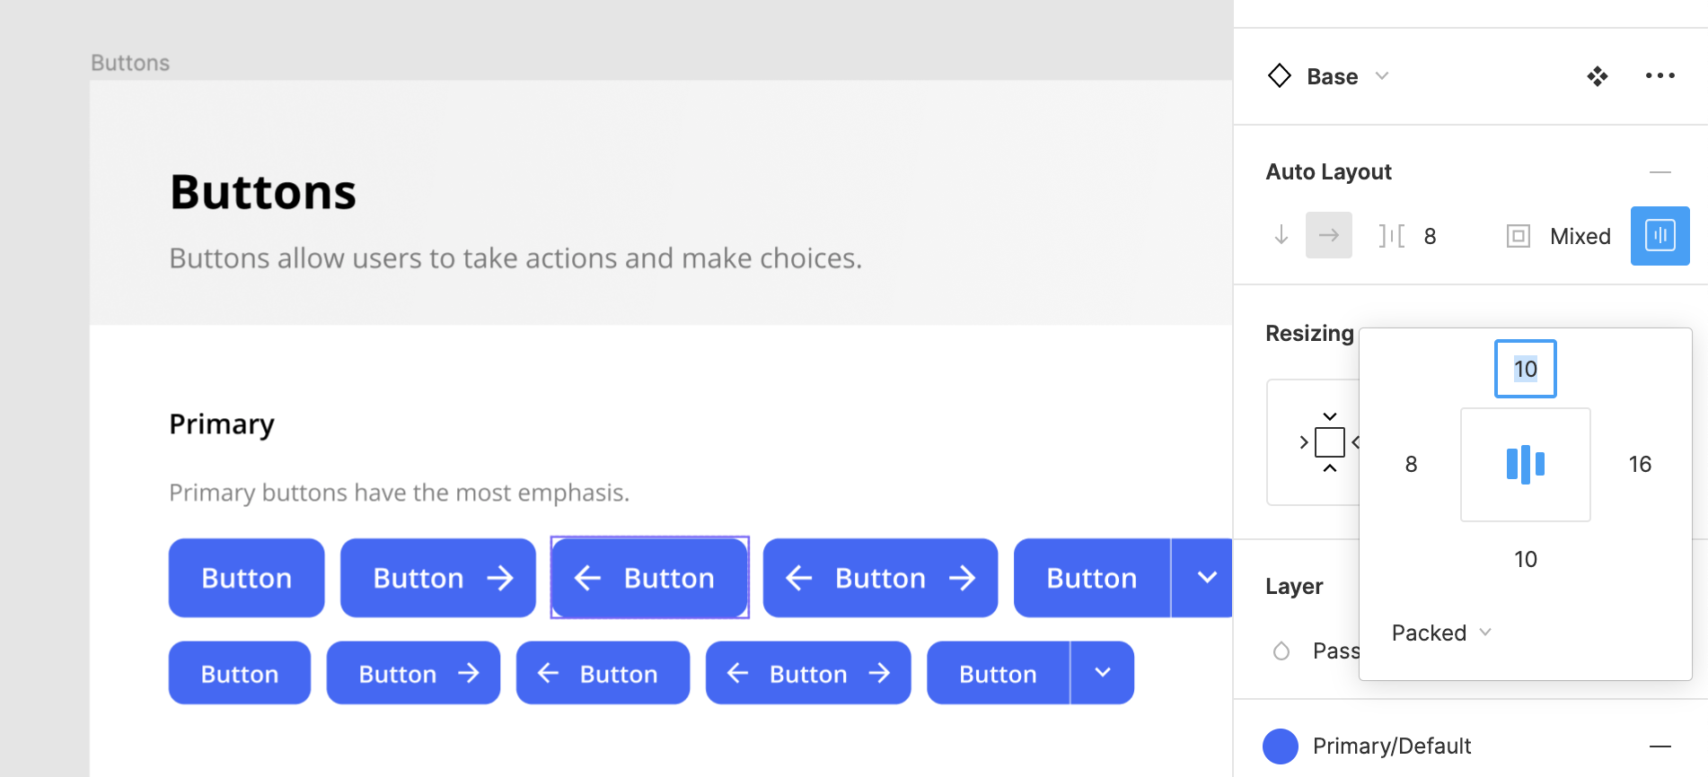Click the right padding value 16
Viewport: 1708px width, 777px height.
pos(1640,464)
